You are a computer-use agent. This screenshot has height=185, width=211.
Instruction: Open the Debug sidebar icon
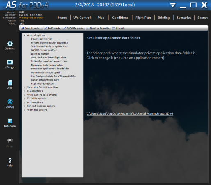[10, 102]
